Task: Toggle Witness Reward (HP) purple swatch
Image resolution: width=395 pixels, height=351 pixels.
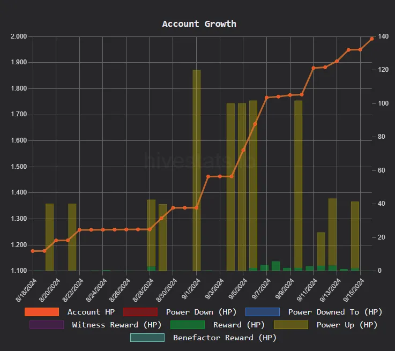Action: tap(47, 325)
